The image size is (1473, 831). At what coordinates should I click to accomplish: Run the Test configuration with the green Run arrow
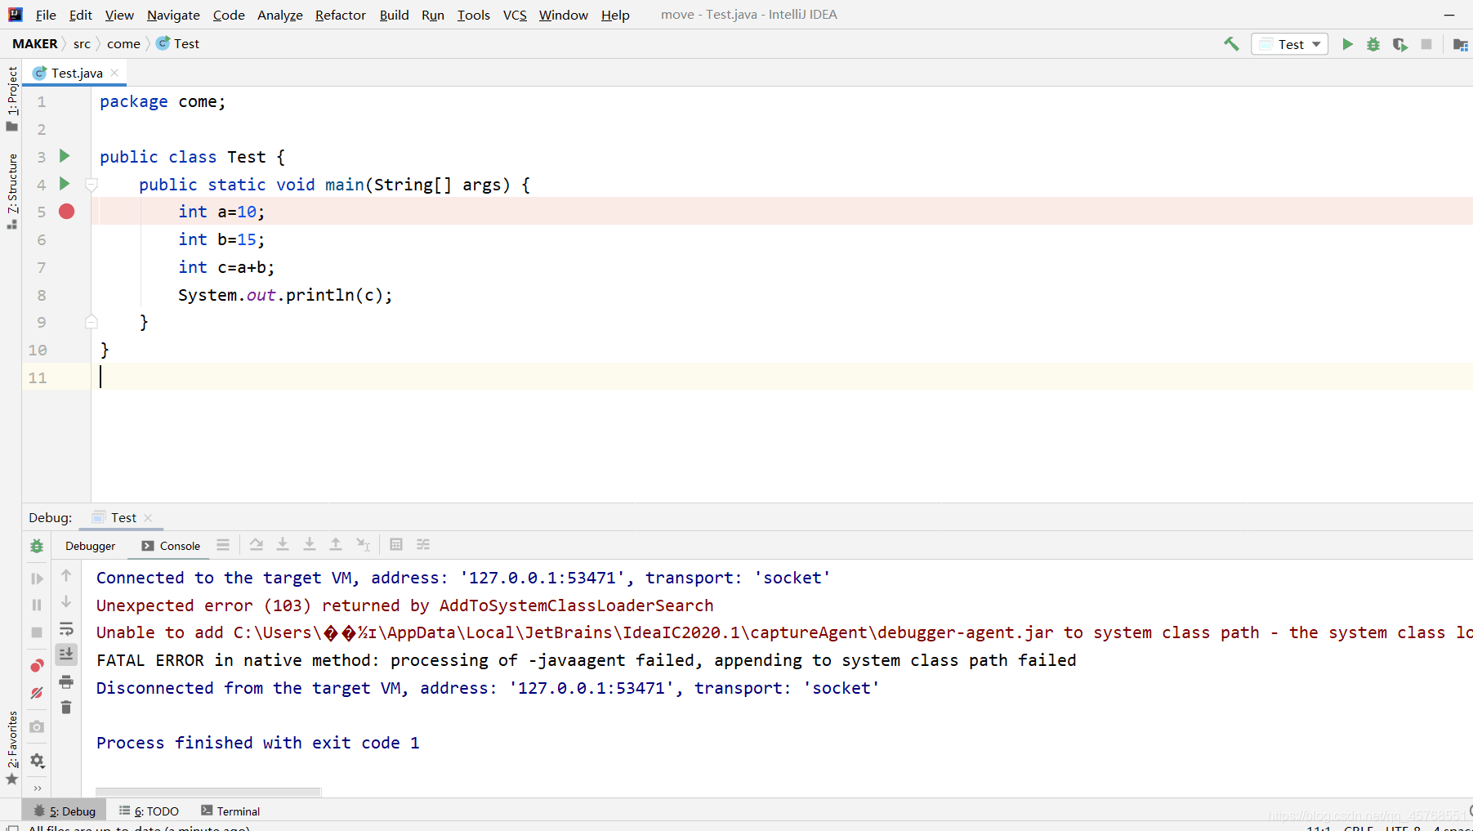pyautogui.click(x=1348, y=44)
